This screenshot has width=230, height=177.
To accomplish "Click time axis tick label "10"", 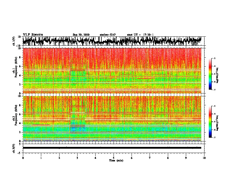I will pos(204,158).
